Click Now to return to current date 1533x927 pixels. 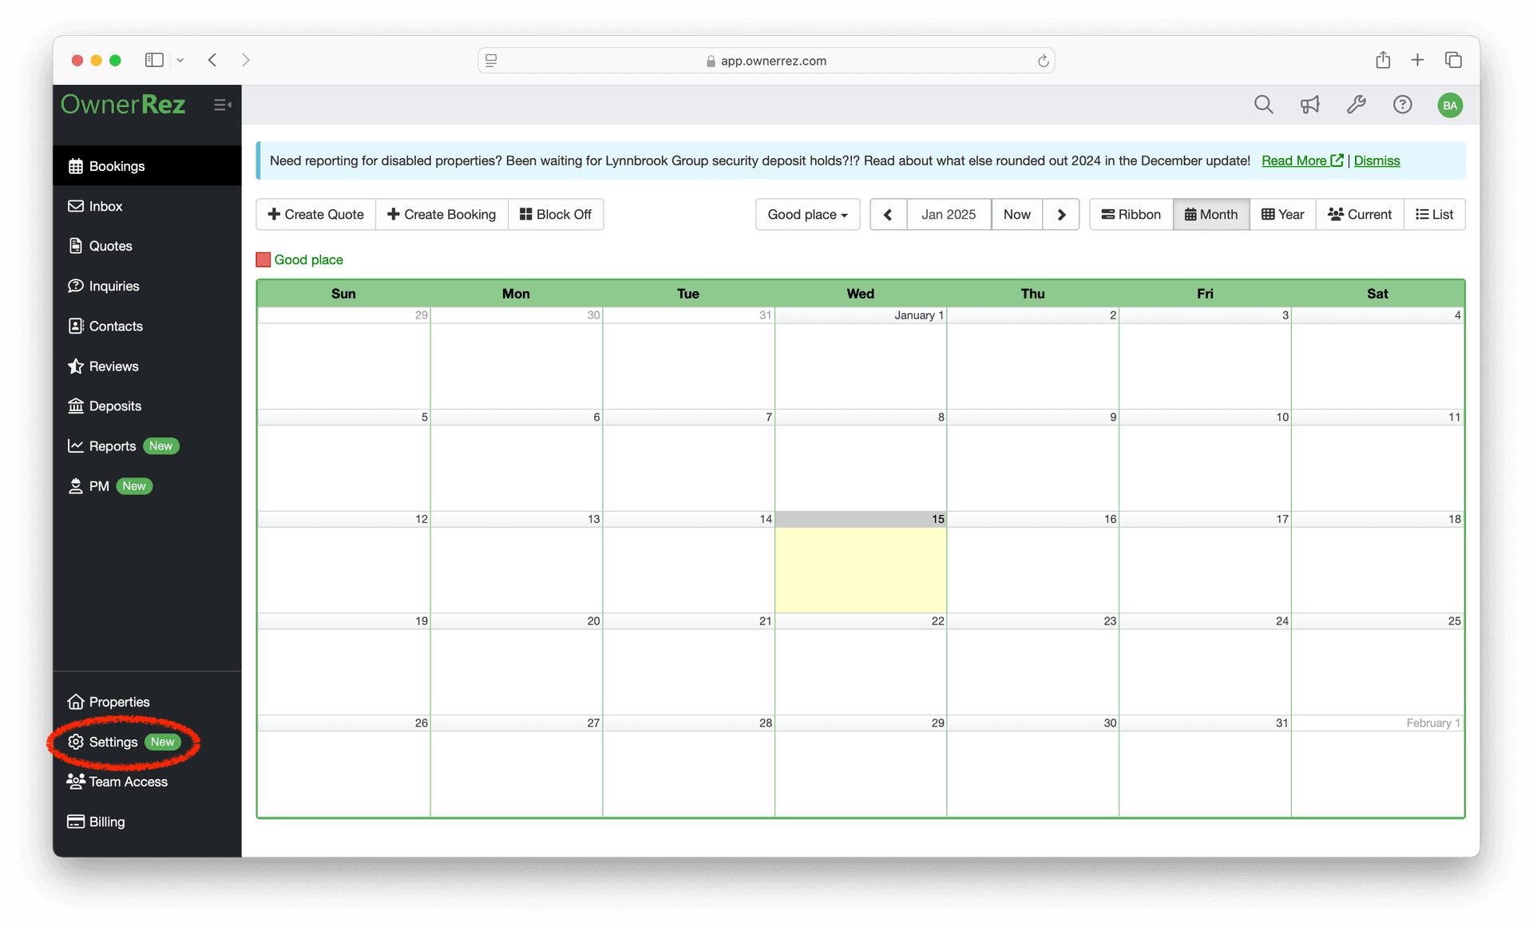tap(1016, 213)
